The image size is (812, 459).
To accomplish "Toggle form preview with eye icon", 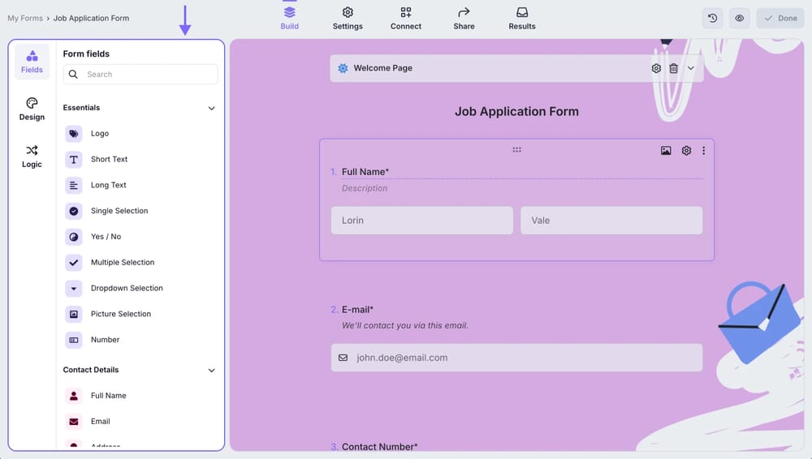I will 740,18.
